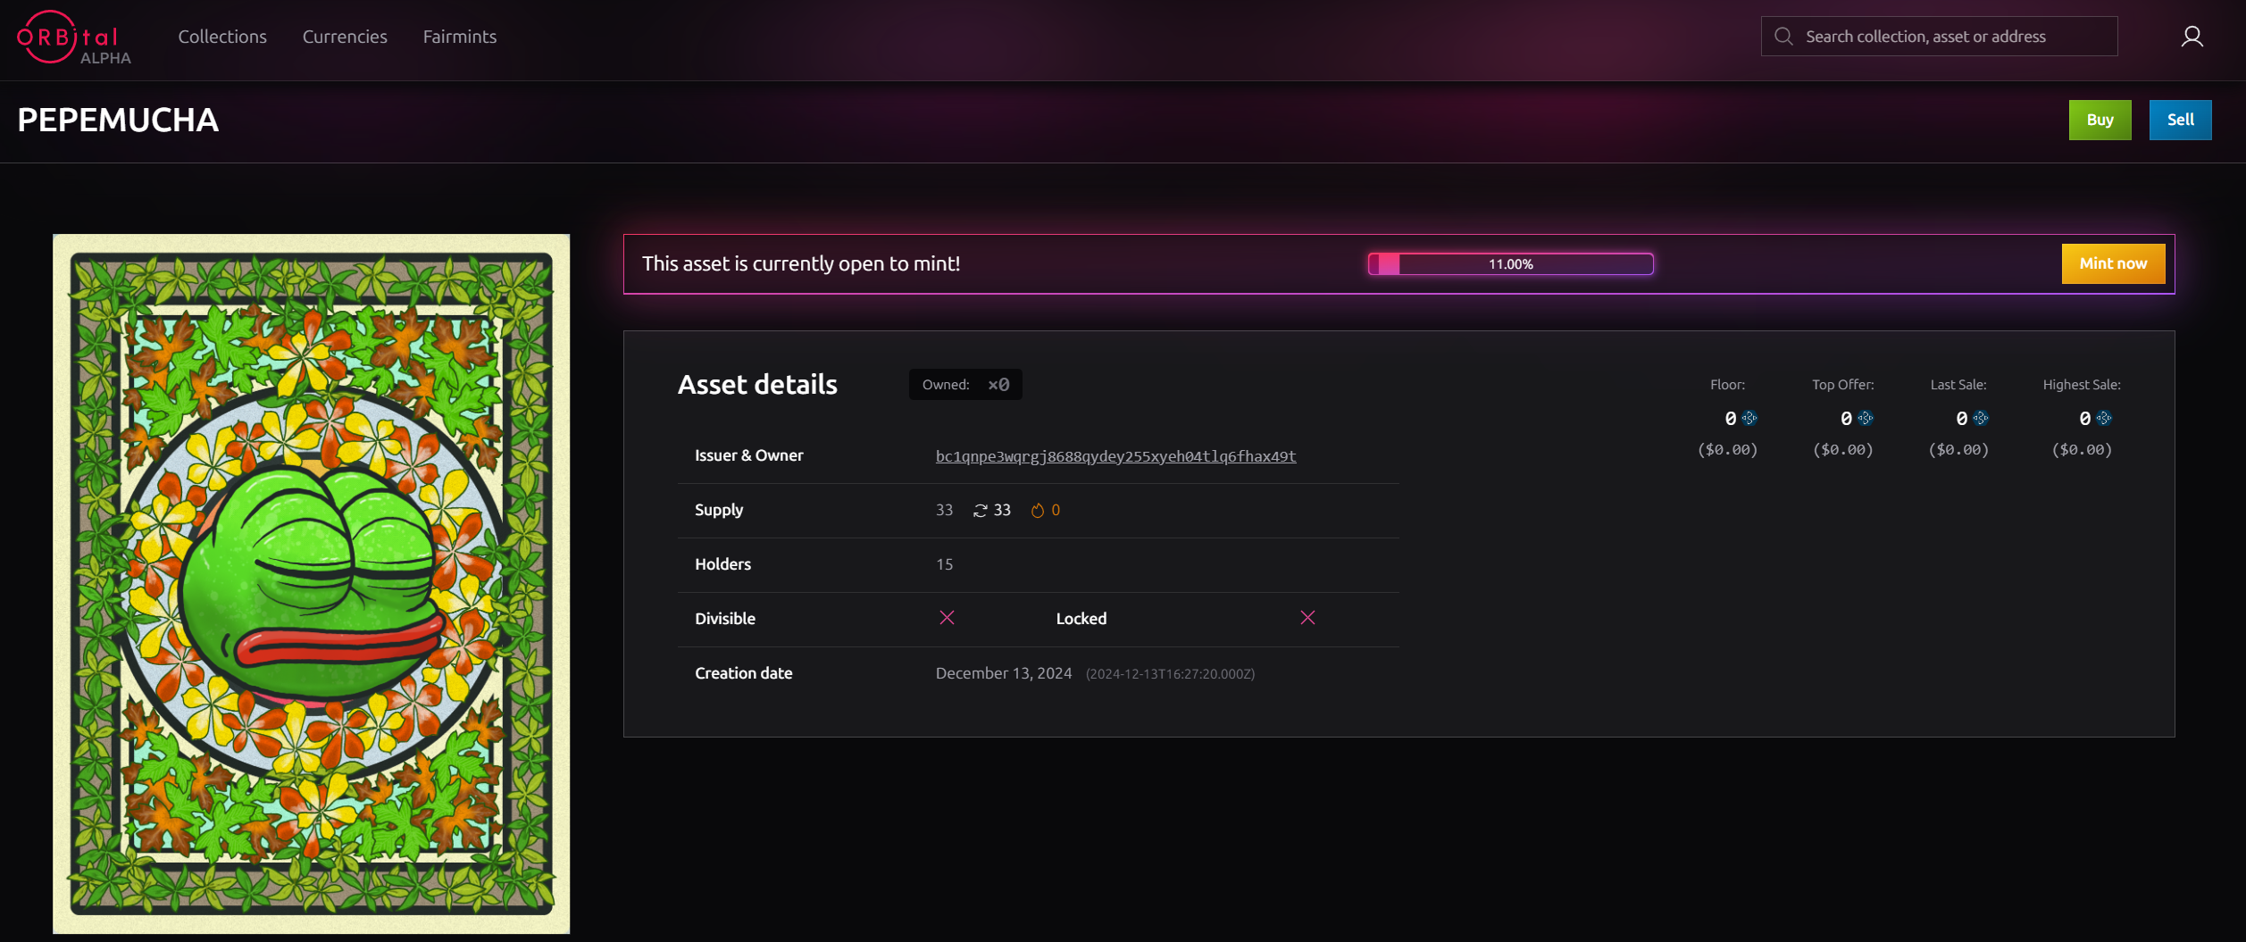This screenshot has width=2246, height=942.
Task: Click the burned supply flame icon
Action: (x=1037, y=511)
